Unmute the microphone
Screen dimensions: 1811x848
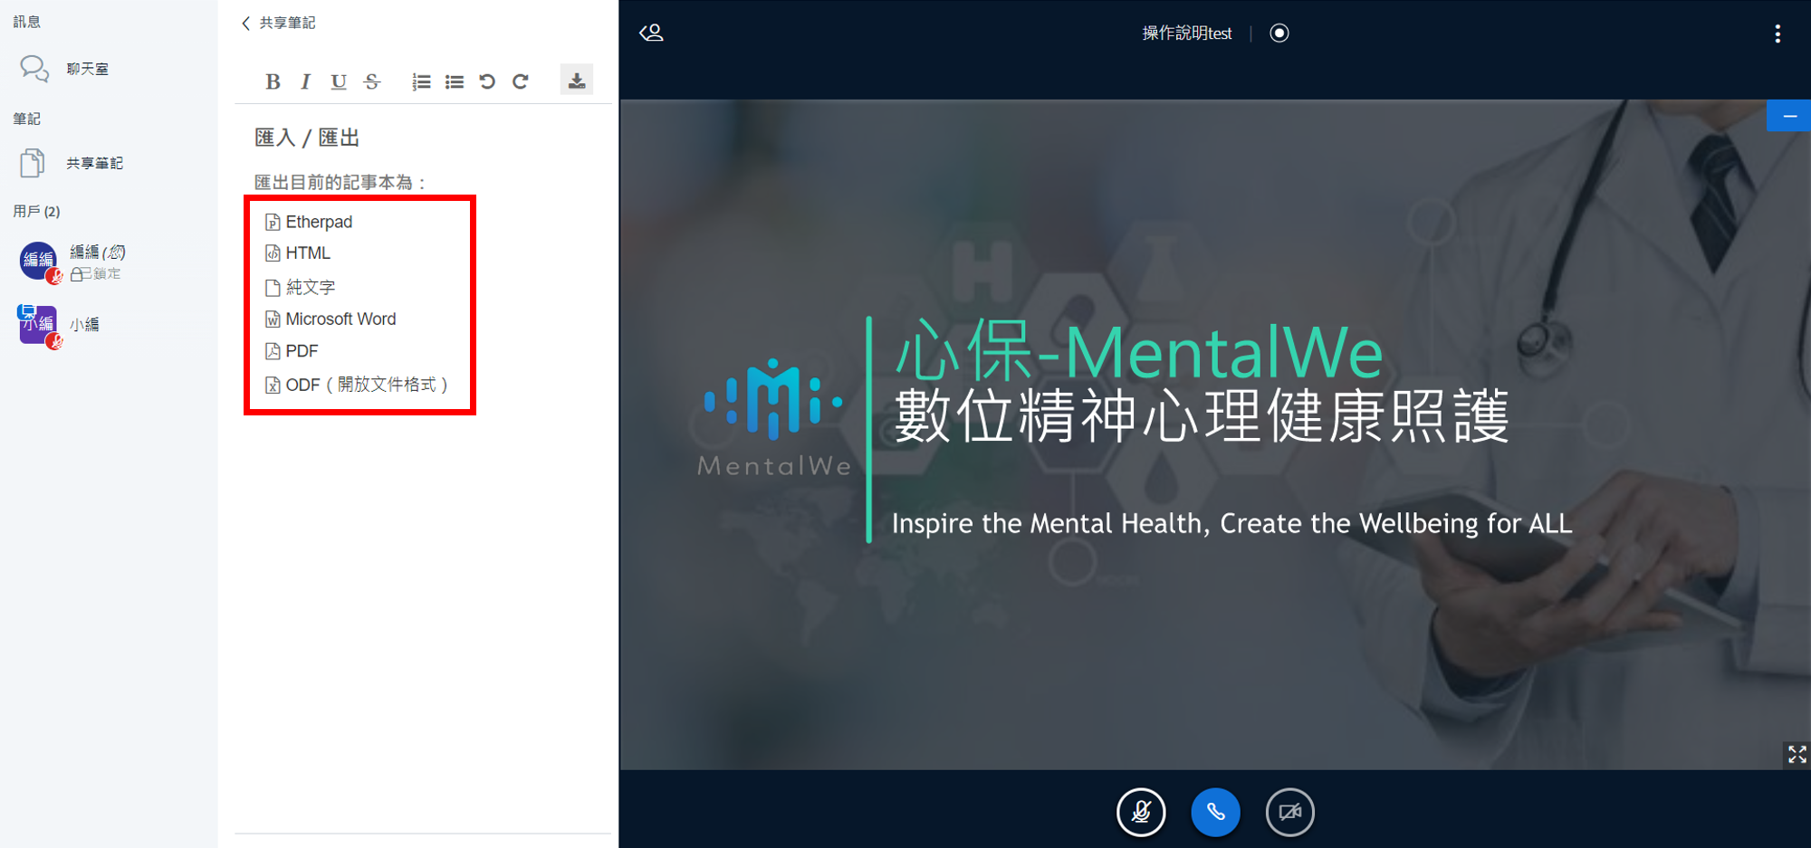pos(1141,812)
